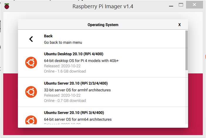
Task: Click the Back heading text
Action: tap(48, 36)
